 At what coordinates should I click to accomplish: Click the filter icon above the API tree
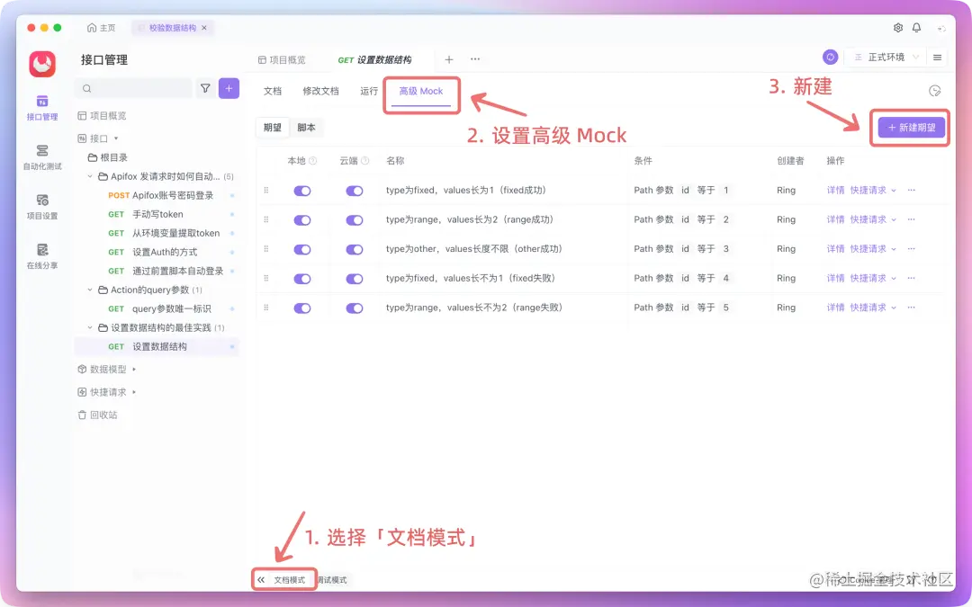[x=205, y=87]
